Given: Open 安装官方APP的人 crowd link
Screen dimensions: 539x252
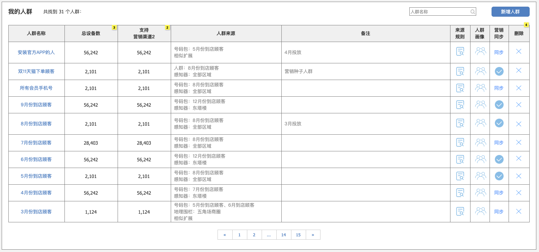Looking at the screenshot, I should tap(36, 52).
